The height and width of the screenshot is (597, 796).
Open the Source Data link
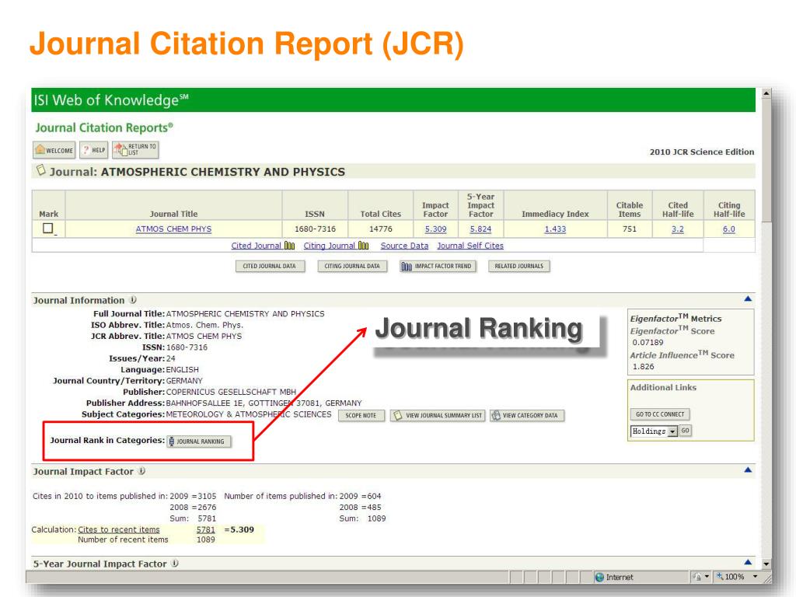(404, 246)
